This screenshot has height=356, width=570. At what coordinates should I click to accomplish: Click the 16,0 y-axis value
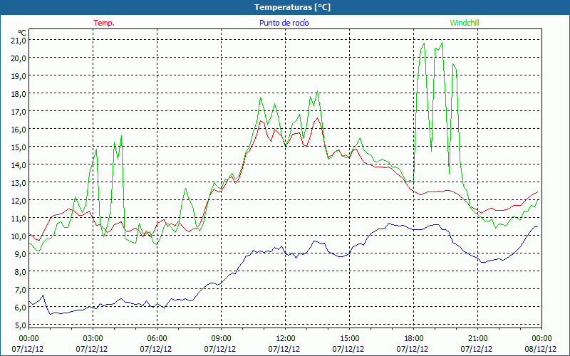pyautogui.click(x=19, y=130)
